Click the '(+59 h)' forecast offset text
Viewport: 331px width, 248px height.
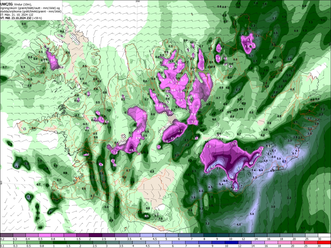tap(37, 18)
